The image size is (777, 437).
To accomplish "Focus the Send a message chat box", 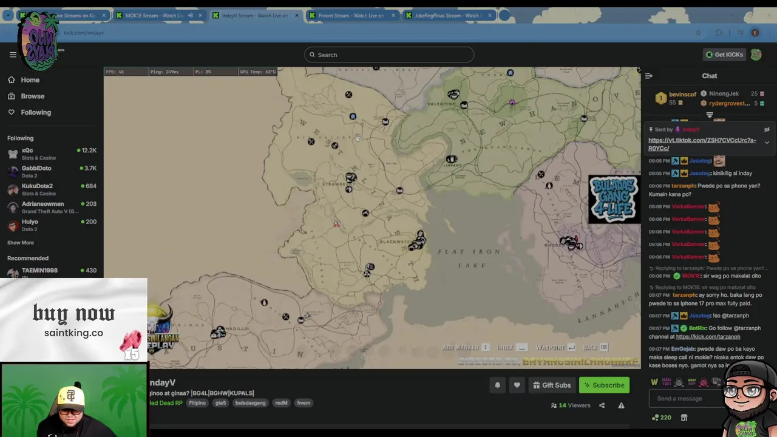I will tap(686, 398).
